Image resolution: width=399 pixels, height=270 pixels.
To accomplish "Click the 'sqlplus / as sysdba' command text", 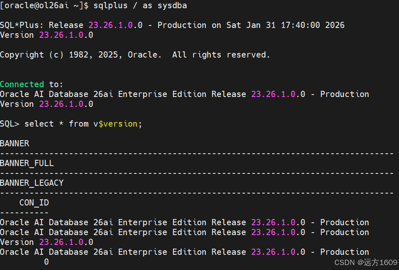I will point(140,6).
